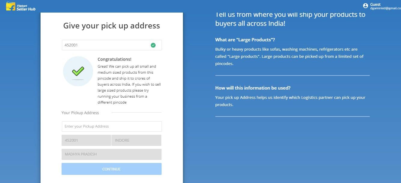
Task: Click the pincode field showing 452001
Action: (x=112, y=45)
